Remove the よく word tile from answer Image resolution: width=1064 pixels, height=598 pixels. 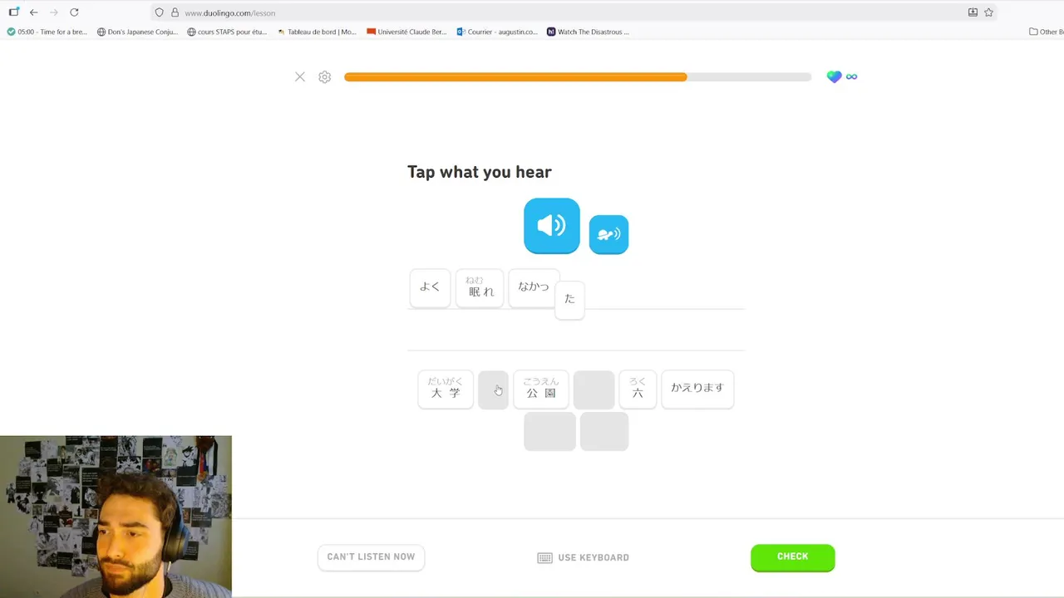click(430, 287)
